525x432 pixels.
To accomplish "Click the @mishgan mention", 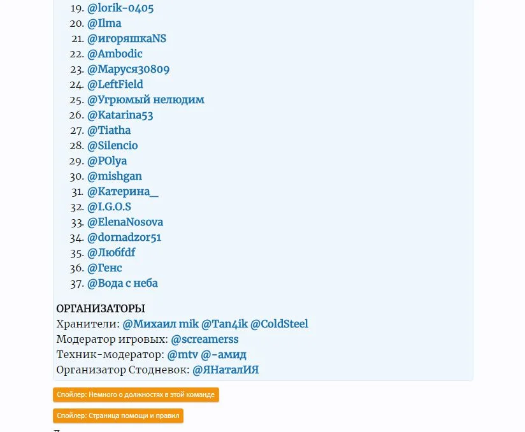I will [x=115, y=176].
